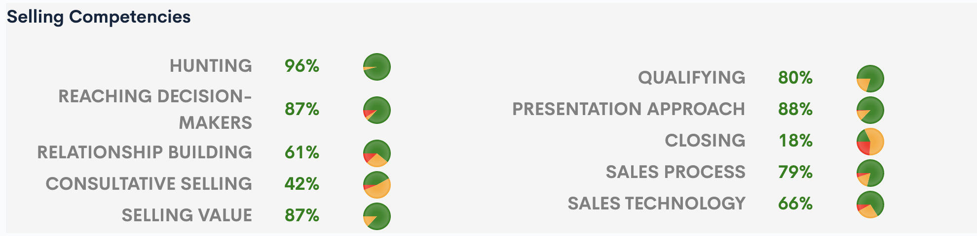Select the Qualifying pie chart icon
Viewport: 977px width, 236px height.
870,79
